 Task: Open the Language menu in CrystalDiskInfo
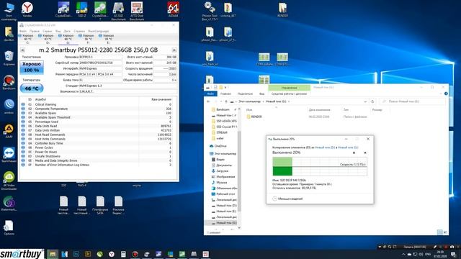tap(99, 31)
